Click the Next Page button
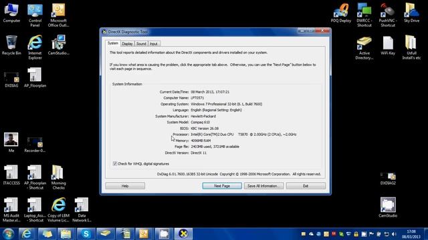The height and width of the screenshot is (240, 428). pos(222,186)
